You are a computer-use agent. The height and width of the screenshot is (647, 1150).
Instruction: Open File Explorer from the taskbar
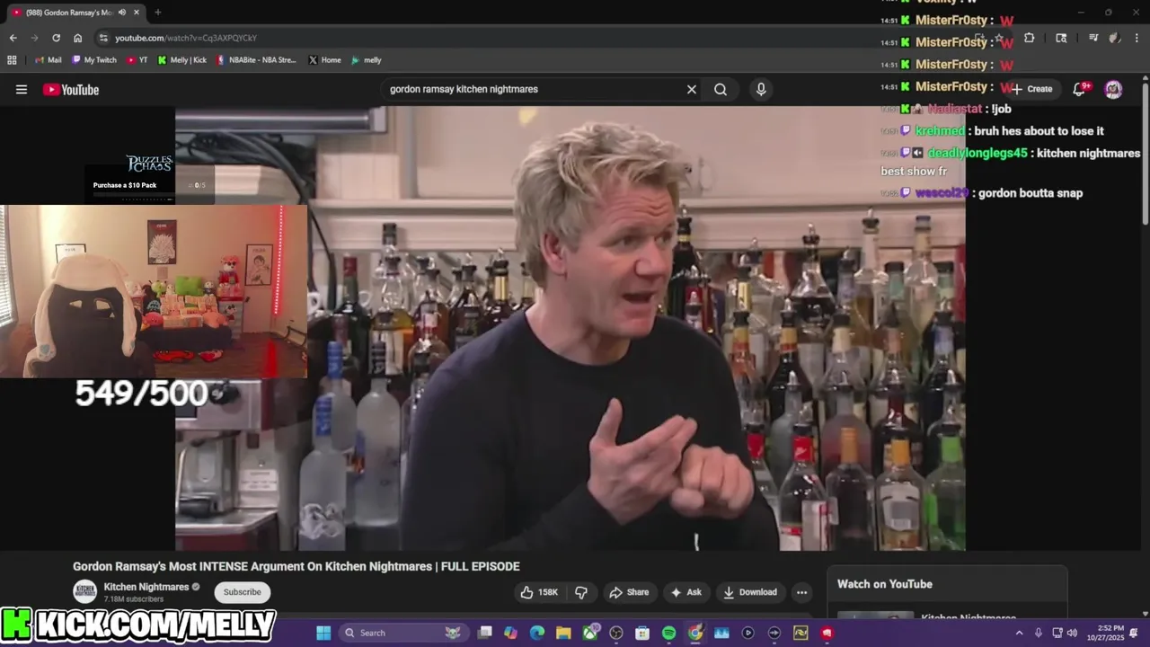pos(563,633)
